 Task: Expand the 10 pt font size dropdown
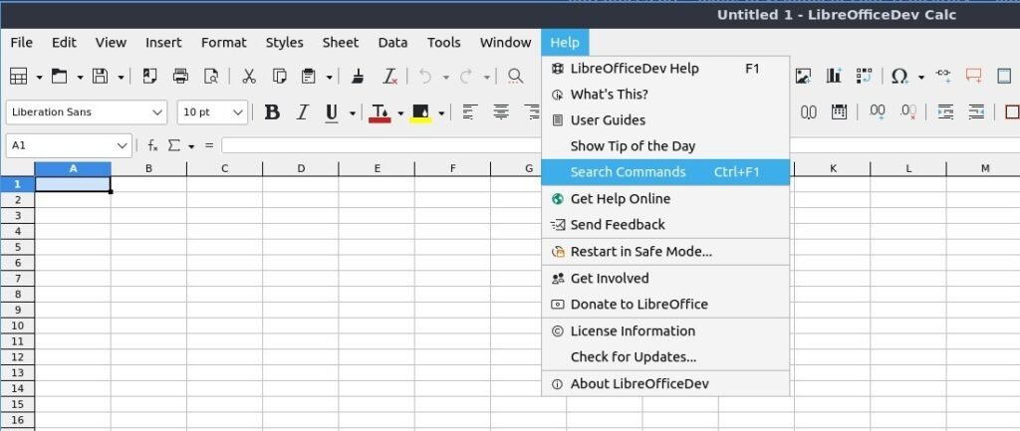click(x=238, y=112)
